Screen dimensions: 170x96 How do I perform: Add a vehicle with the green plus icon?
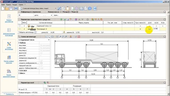click(x=61, y=19)
